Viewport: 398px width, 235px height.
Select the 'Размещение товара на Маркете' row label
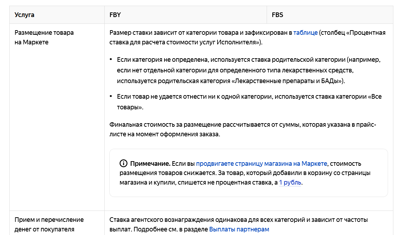click(44, 38)
